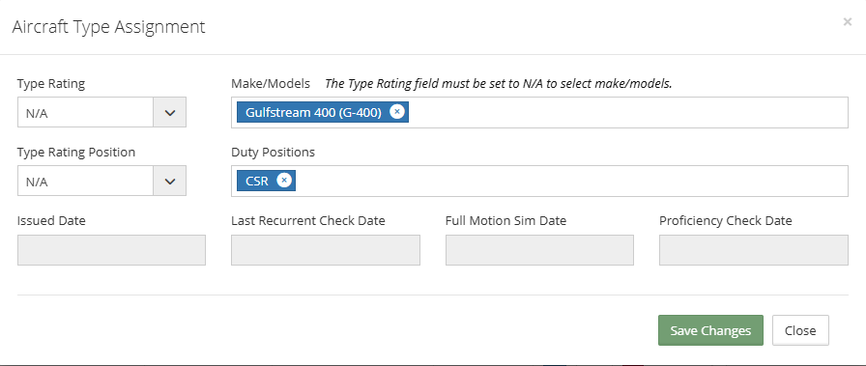Click the Aircraft Type Assignment dialog title
The width and height of the screenshot is (866, 366).
(x=109, y=27)
